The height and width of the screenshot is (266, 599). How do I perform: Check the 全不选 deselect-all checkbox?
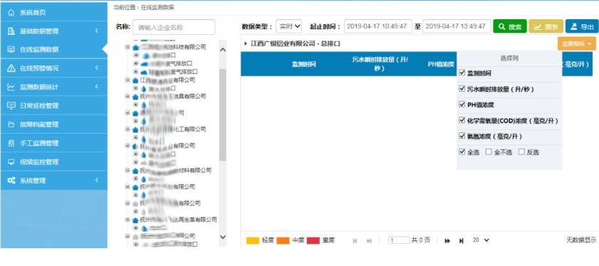(x=489, y=151)
